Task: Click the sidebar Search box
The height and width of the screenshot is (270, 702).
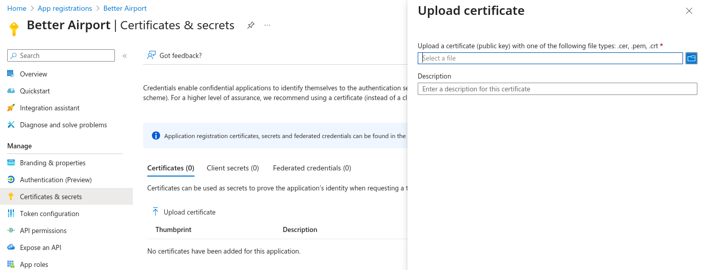Action: tap(61, 55)
